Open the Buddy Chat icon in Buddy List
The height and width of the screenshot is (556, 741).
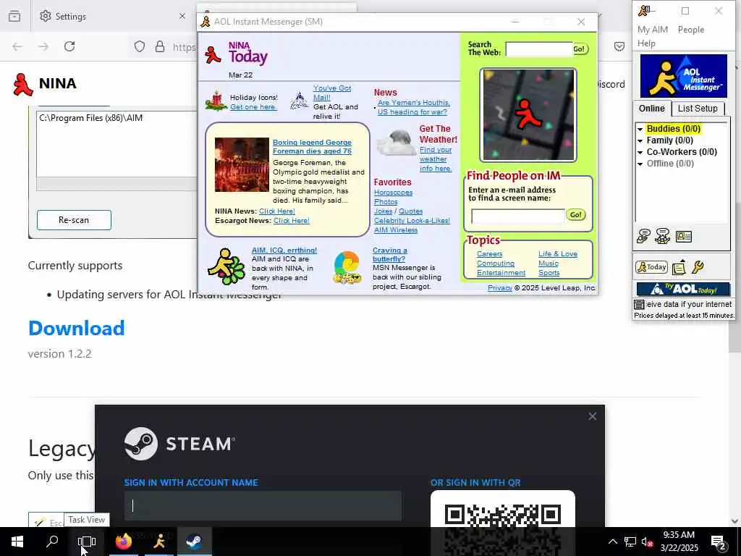click(663, 235)
